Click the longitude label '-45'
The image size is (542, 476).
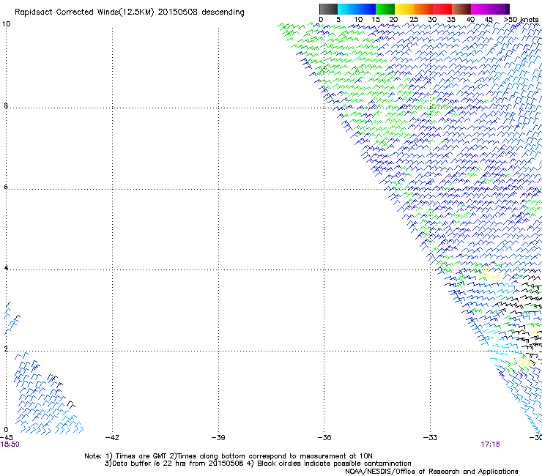(7, 438)
